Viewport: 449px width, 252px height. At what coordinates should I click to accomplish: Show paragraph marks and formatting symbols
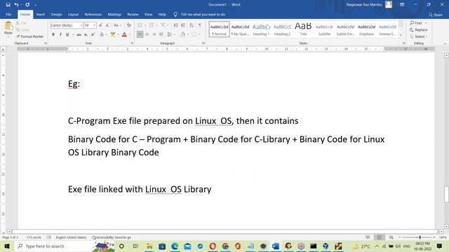pyautogui.click(x=200, y=25)
